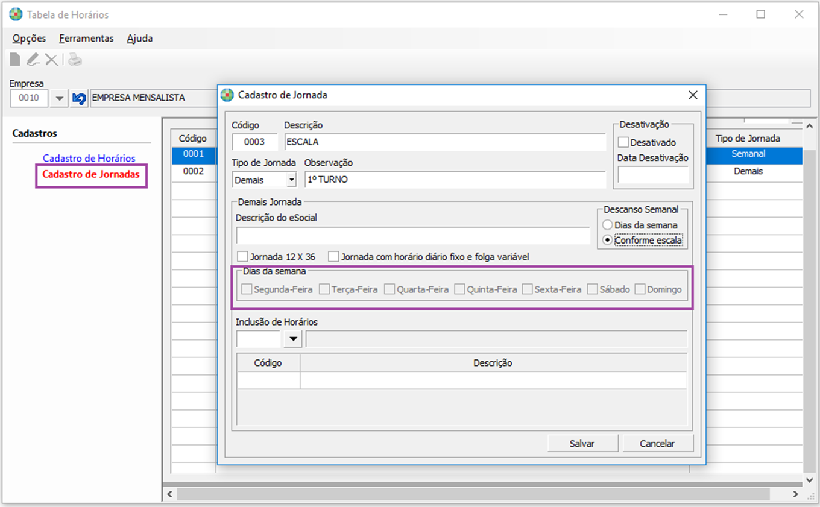Click the Edit pencil toolbar icon
This screenshot has height=507, width=820.
pyautogui.click(x=33, y=59)
